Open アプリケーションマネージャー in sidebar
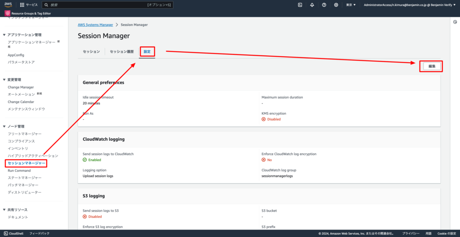Screen dimensions: 460x237 point(31,42)
